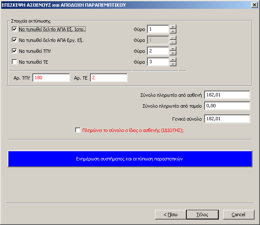The width and height of the screenshot is (260, 225).
Task: Decrease Θύρα value for first row spinner
Action: point(173,31)
